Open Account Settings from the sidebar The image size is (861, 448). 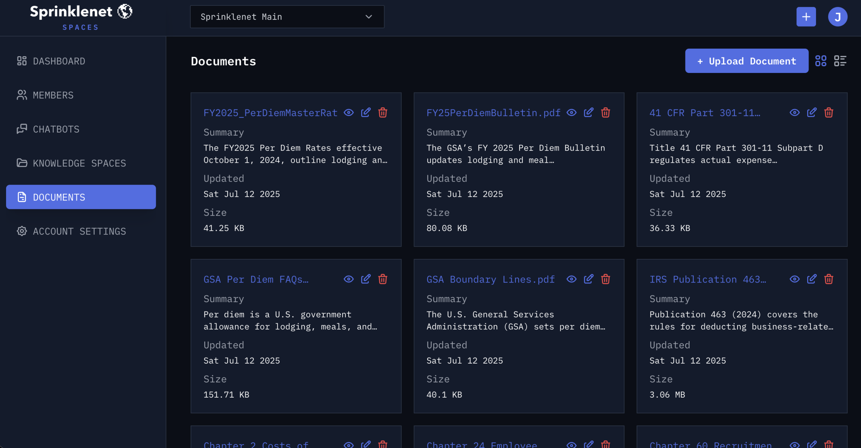point(79,231)
